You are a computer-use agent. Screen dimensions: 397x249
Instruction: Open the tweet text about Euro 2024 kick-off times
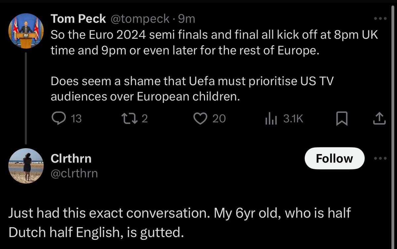click(214, 42)
